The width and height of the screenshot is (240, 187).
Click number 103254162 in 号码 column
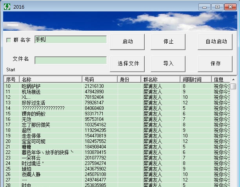pyautogui.click(x=96, y=125)
